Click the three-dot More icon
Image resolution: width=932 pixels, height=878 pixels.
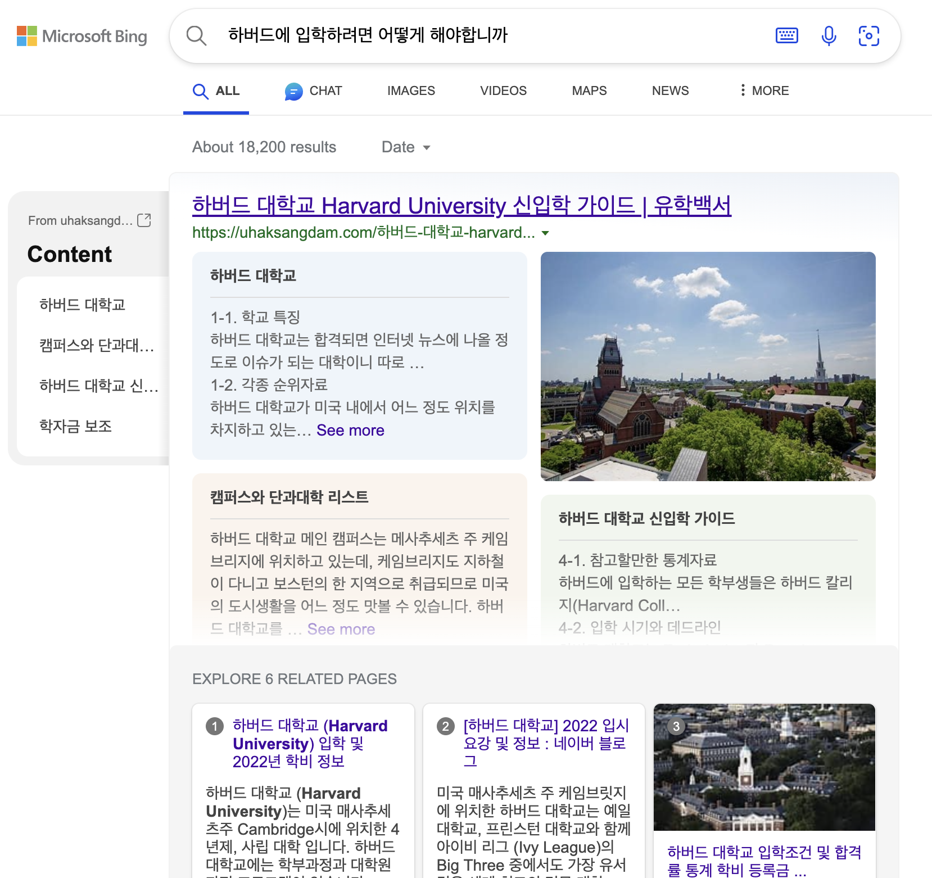coord(743,90)
